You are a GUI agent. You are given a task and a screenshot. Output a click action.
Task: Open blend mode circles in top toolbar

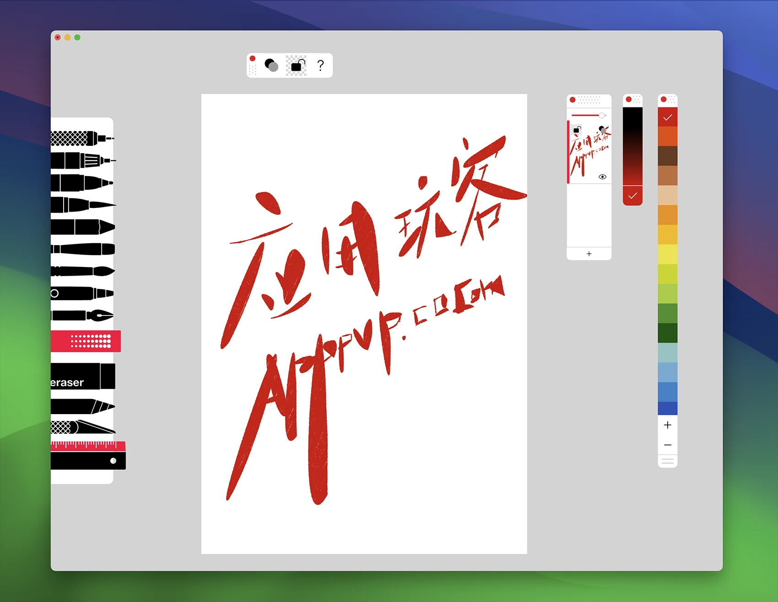click(x=271, y=65)
